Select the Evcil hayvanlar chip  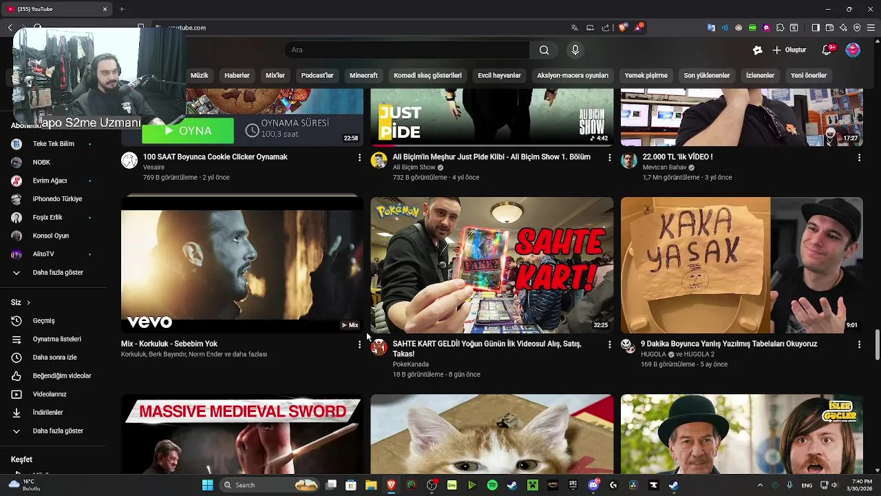499,75
